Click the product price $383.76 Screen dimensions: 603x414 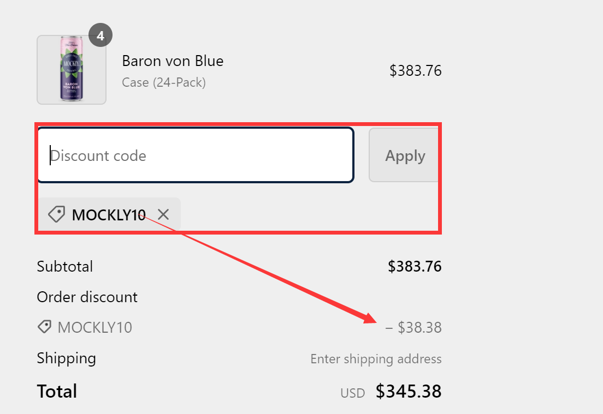[x=416, y=70]
